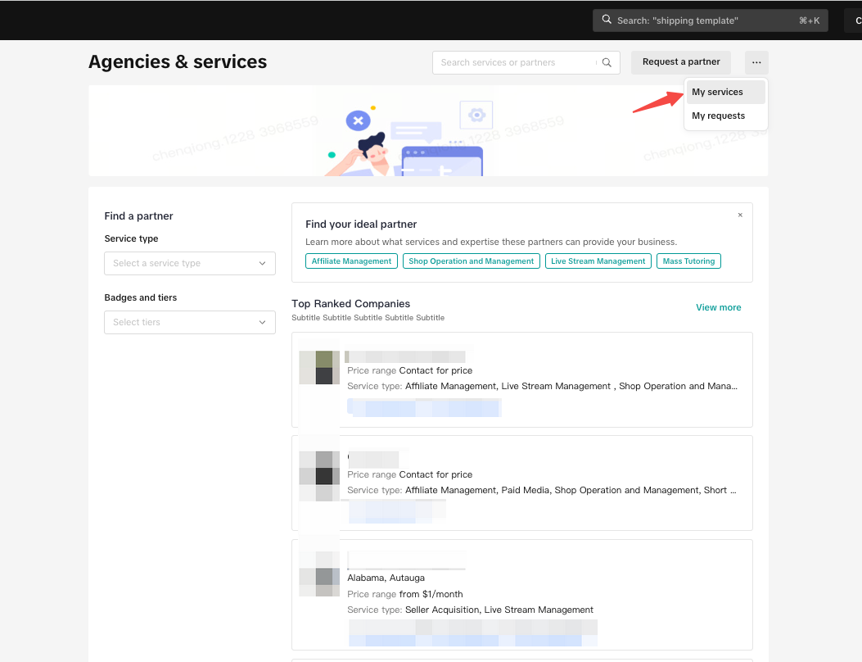Viewport: 862px width, 662px height.
Task: Open the Alabama, Autauga company card
Action: pyautogui.click(x=521, y=594)
